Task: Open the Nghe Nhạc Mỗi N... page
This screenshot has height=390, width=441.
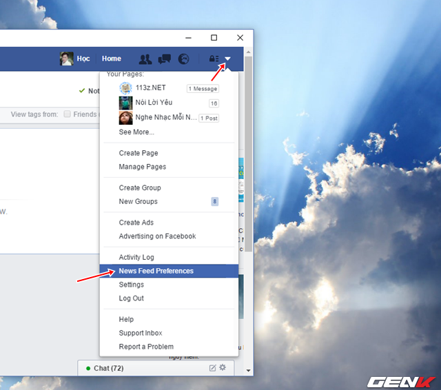Action: pos(166,117)
